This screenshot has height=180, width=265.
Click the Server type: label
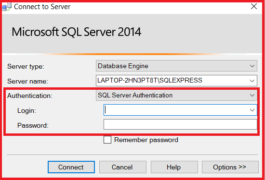click(x=26, y=67)
